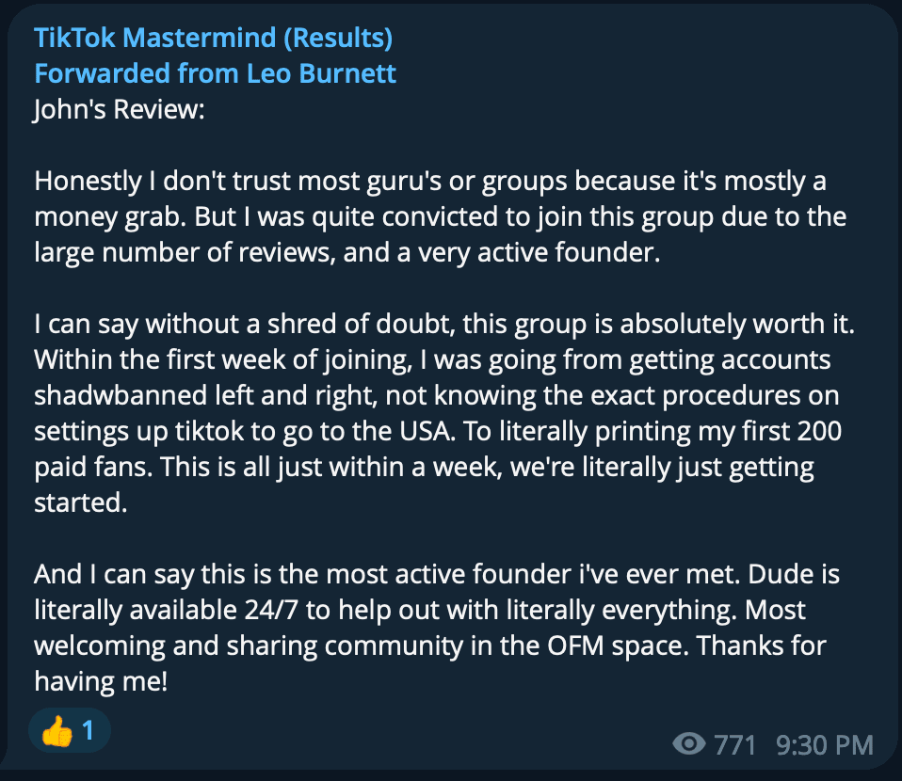Toggle the thumbs-up reaction emoji
The height and width of the screenshot is (781, 902).
pyautogui.click(x=57, y=732)
